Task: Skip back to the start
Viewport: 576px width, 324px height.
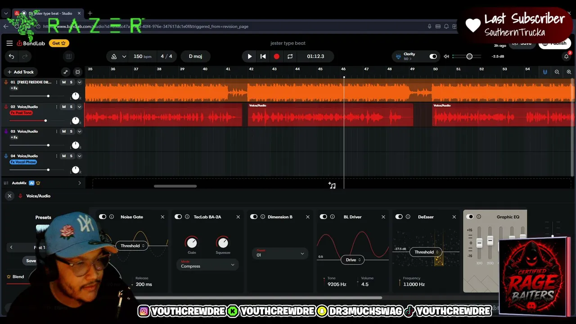Action: 263,56
